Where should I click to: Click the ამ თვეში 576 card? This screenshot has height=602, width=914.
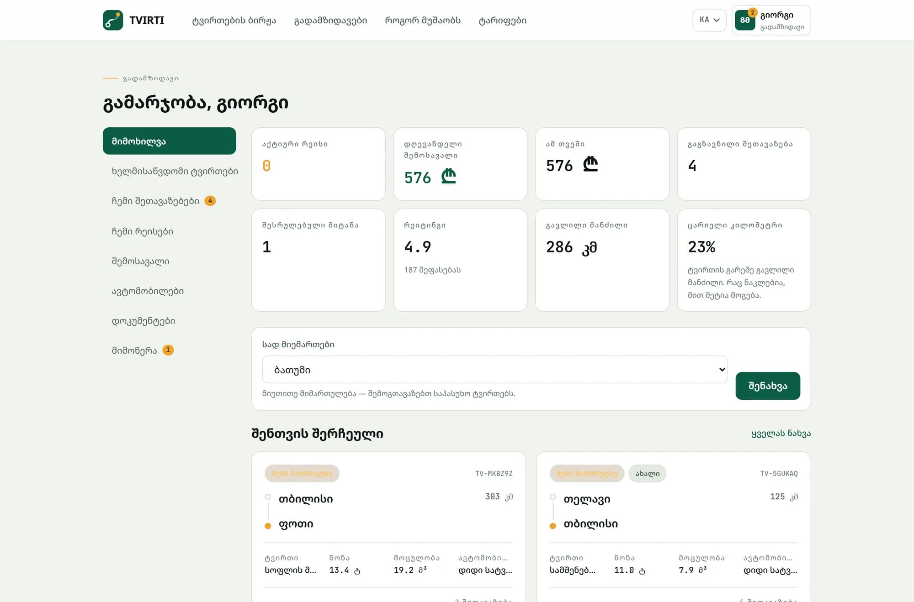coord(602,164)
